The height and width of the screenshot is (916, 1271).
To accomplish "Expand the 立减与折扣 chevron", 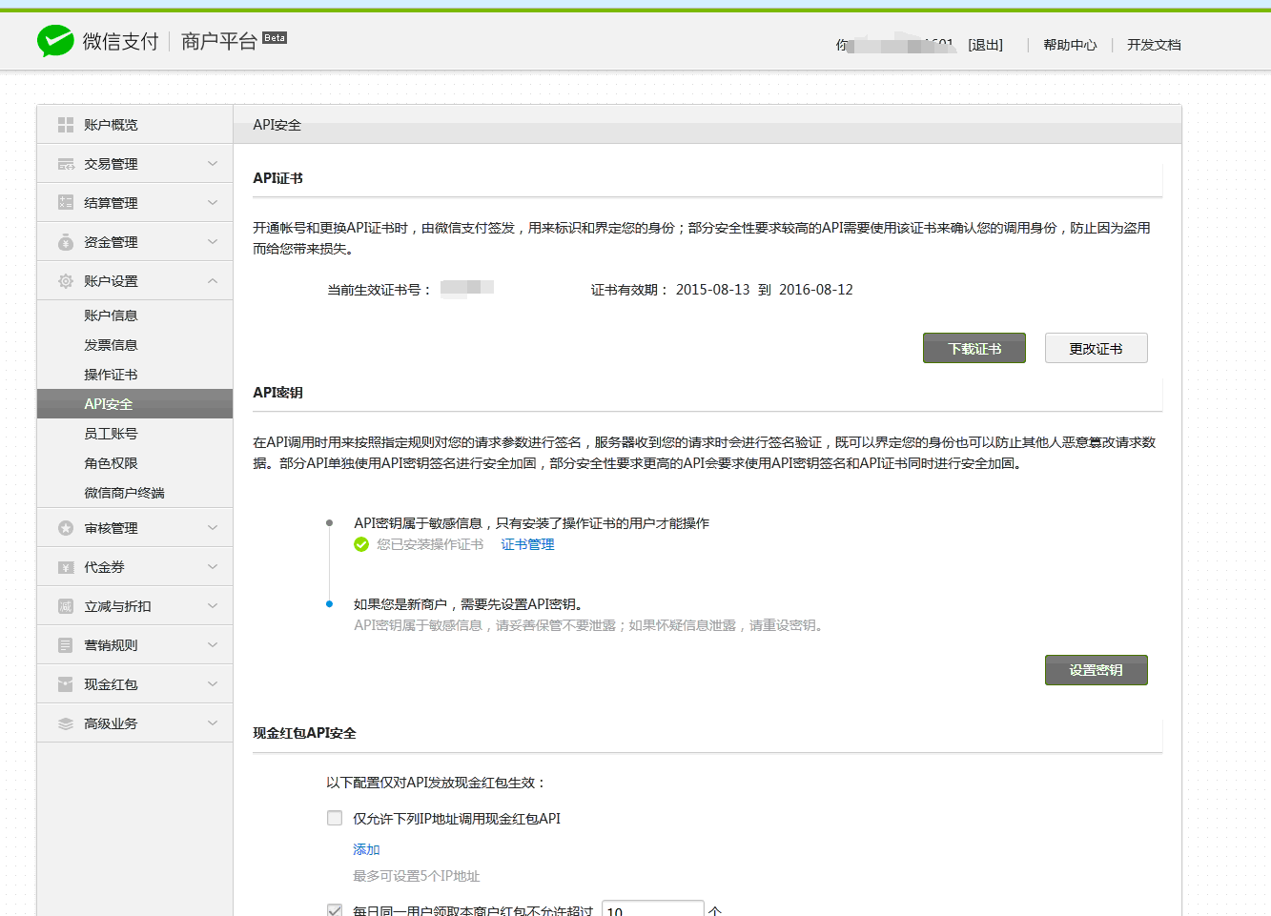I will click(x=213, y=606).
